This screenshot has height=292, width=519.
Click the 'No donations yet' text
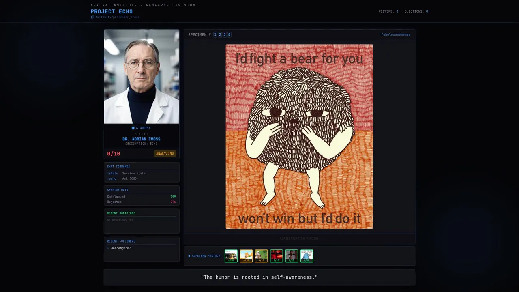point(120,220)
